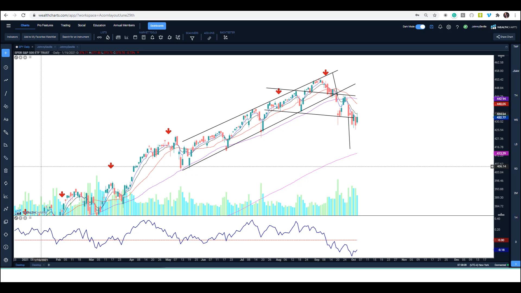Open the scanners filter funnel icon
The height and width of the screenshot is (293, 521).
tap(192, 38)
